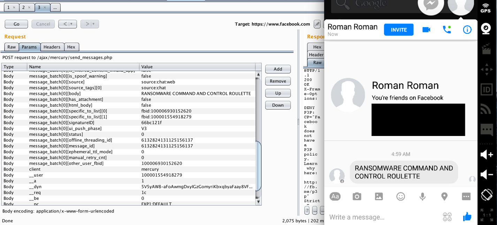Open the emoji grid beside message field
This screenshot has width=497, height=225.
(x=447, y=217)
